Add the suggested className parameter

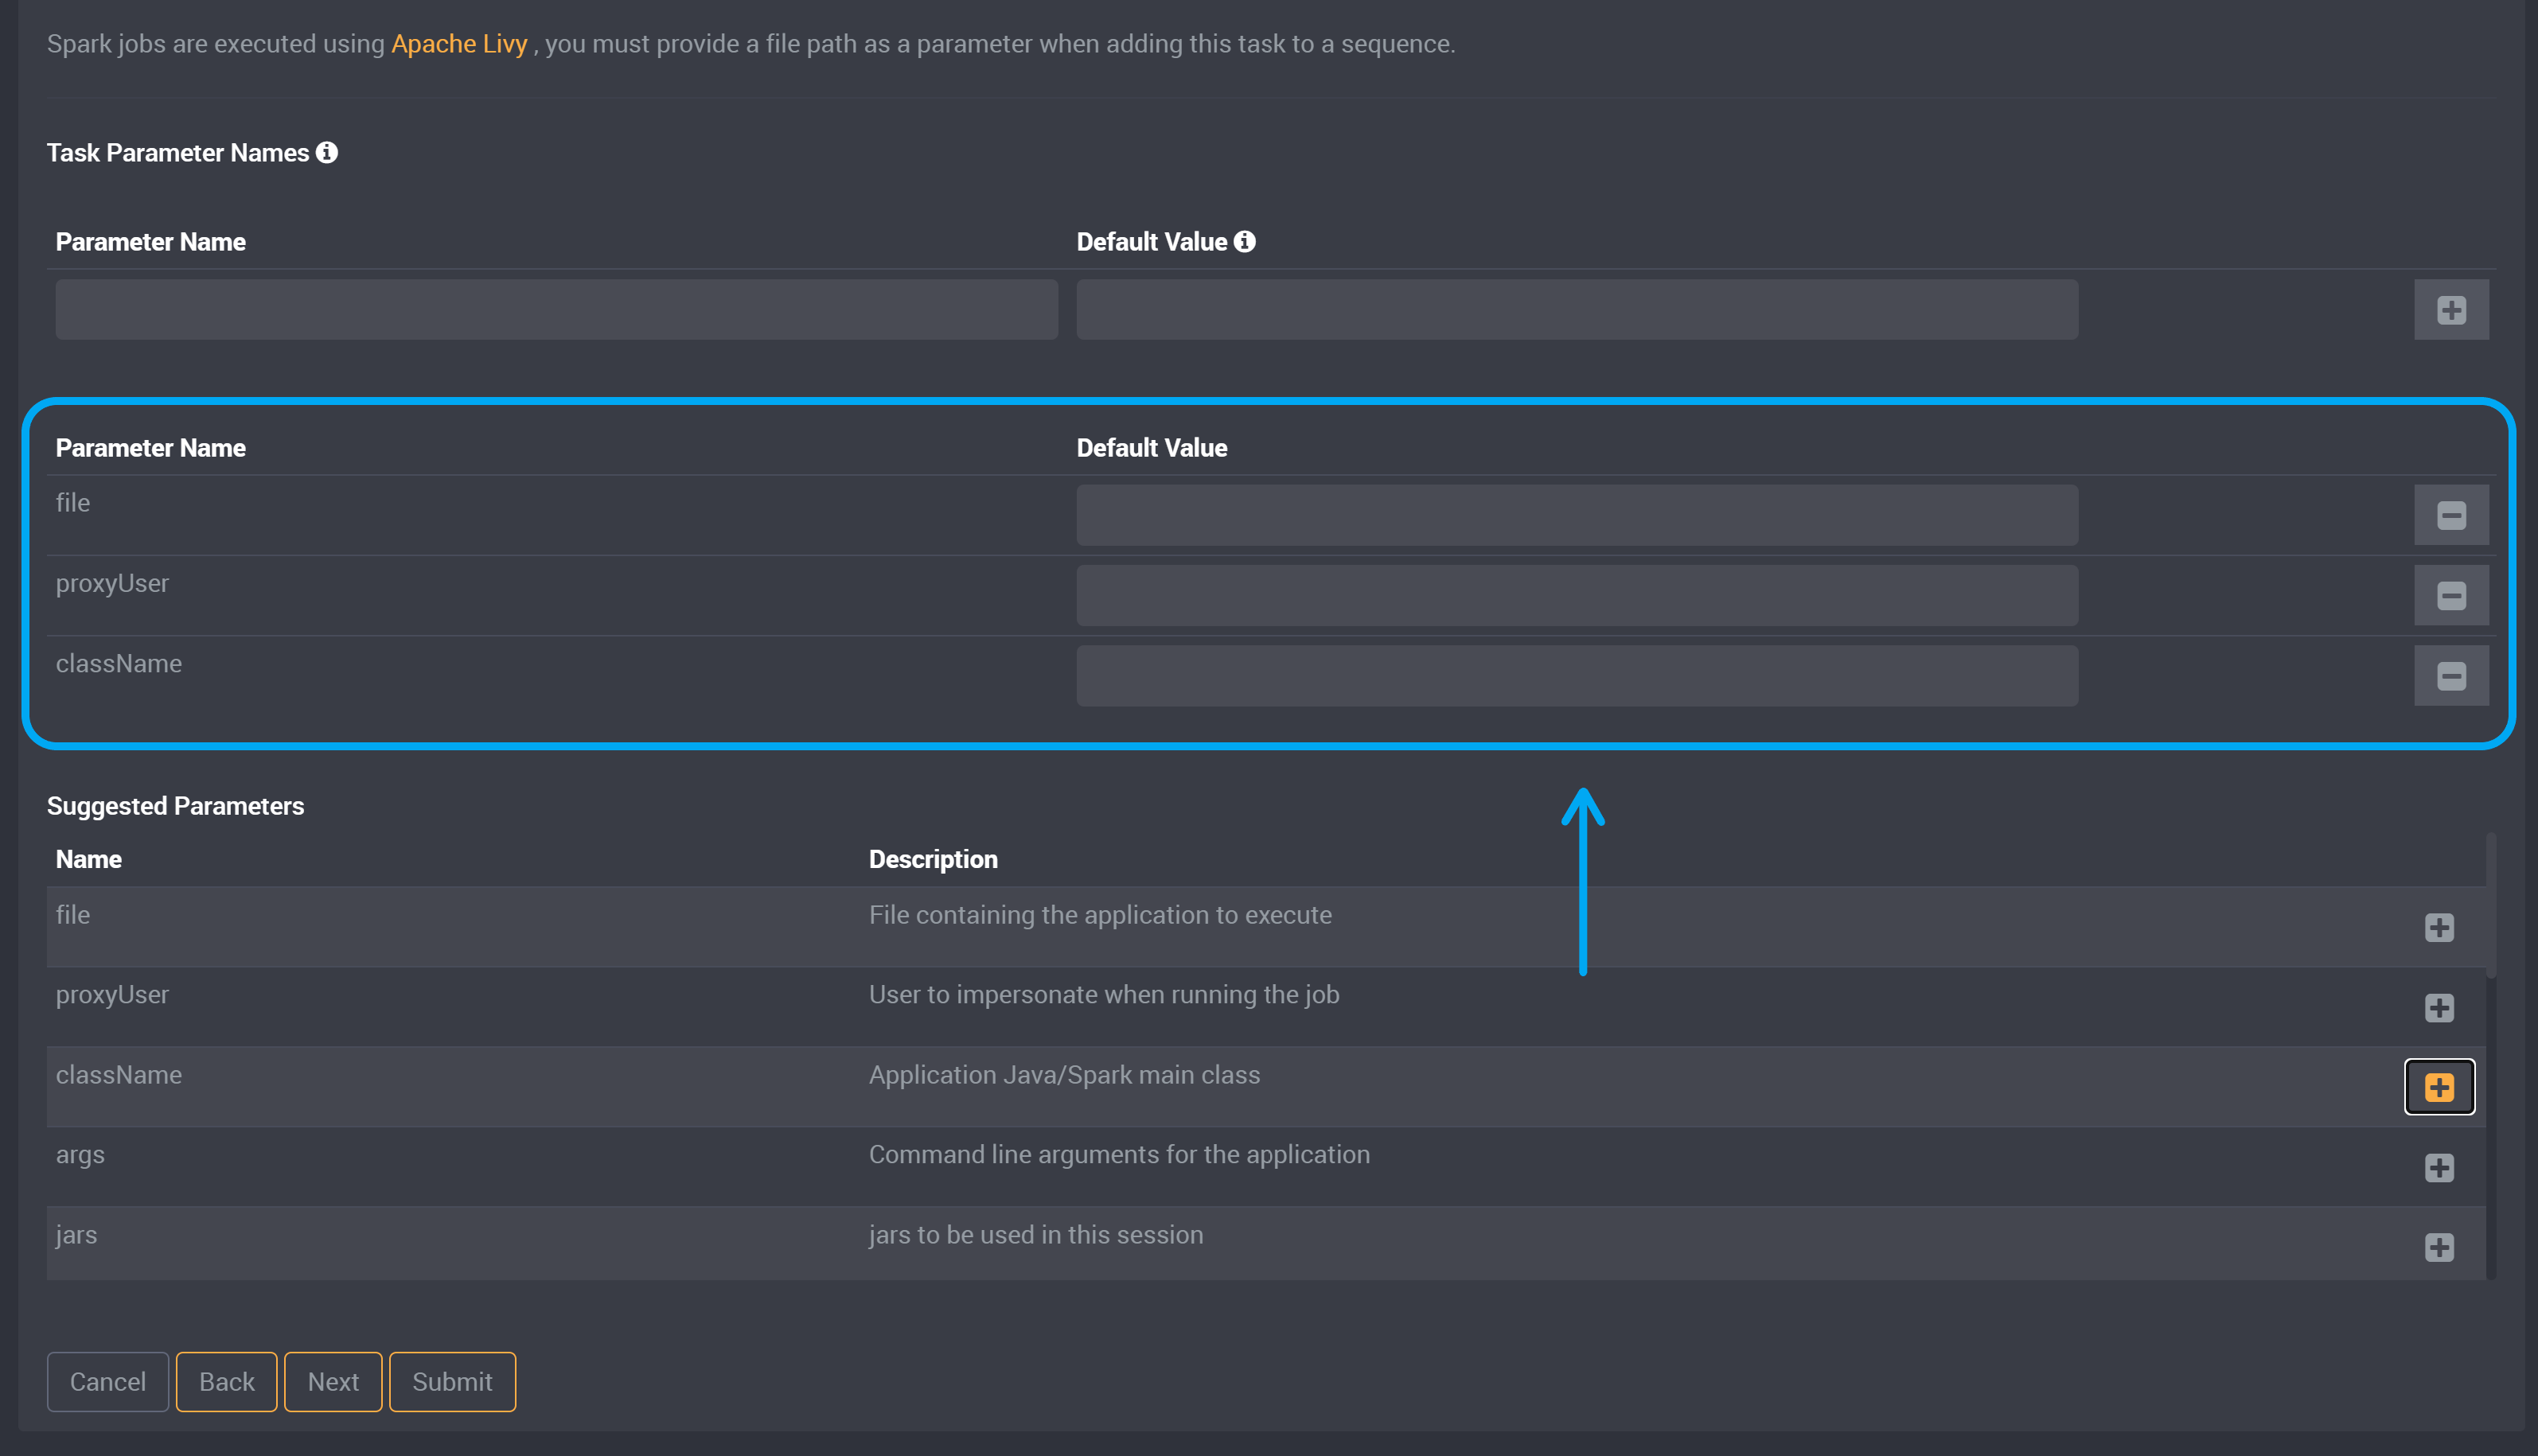pos(2439,1087)
